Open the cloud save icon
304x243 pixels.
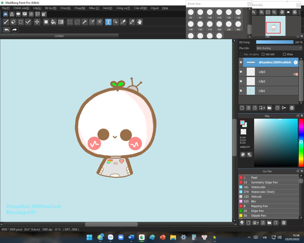point(5,14)
